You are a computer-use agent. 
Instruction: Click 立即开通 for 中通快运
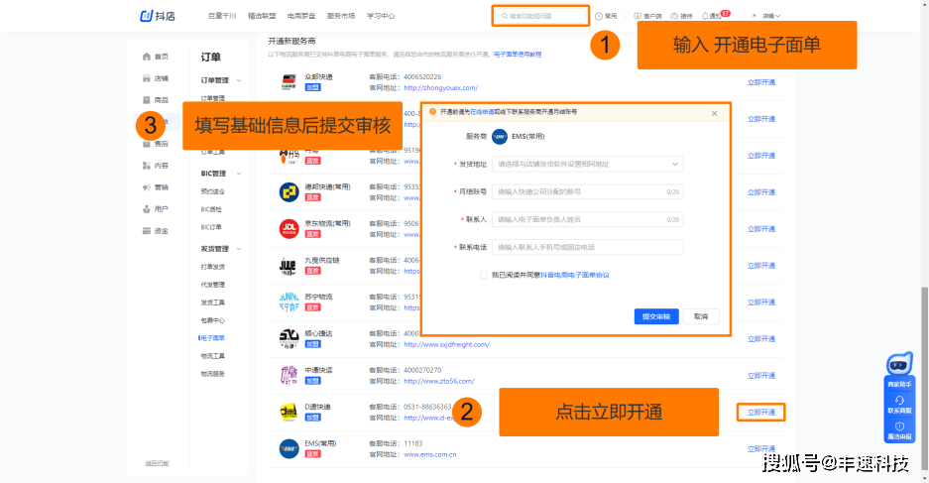click(760, 376)
